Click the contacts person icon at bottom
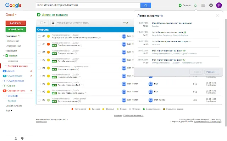This screenshot has height=141, width=227. click(x=16, y=138)
